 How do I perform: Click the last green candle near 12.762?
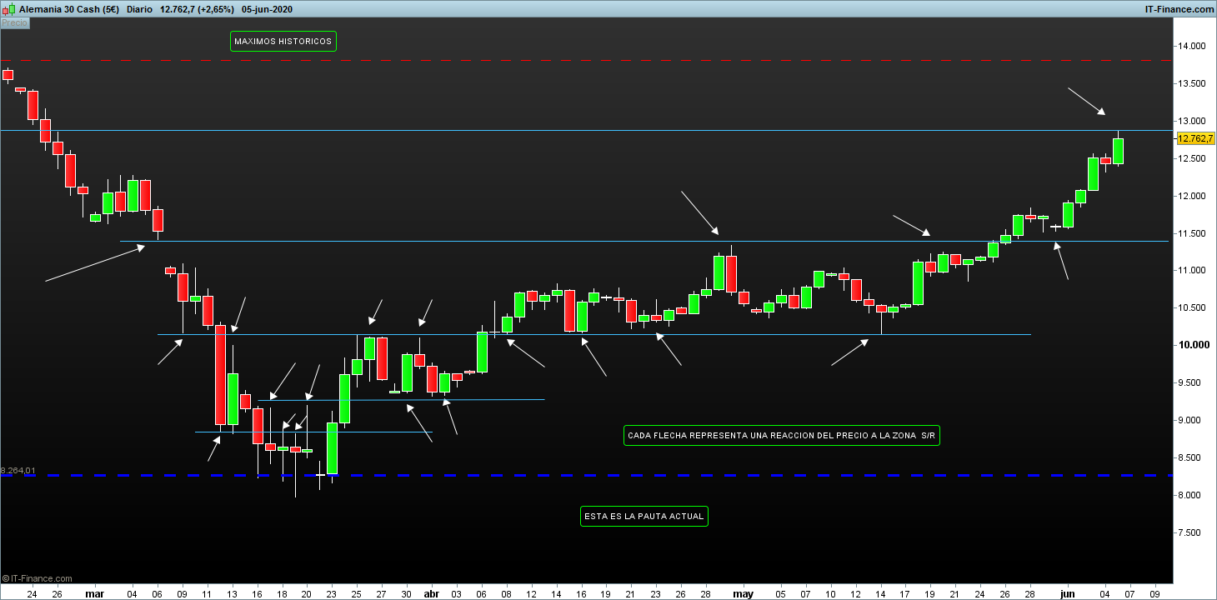click(x=1118, y=151)
